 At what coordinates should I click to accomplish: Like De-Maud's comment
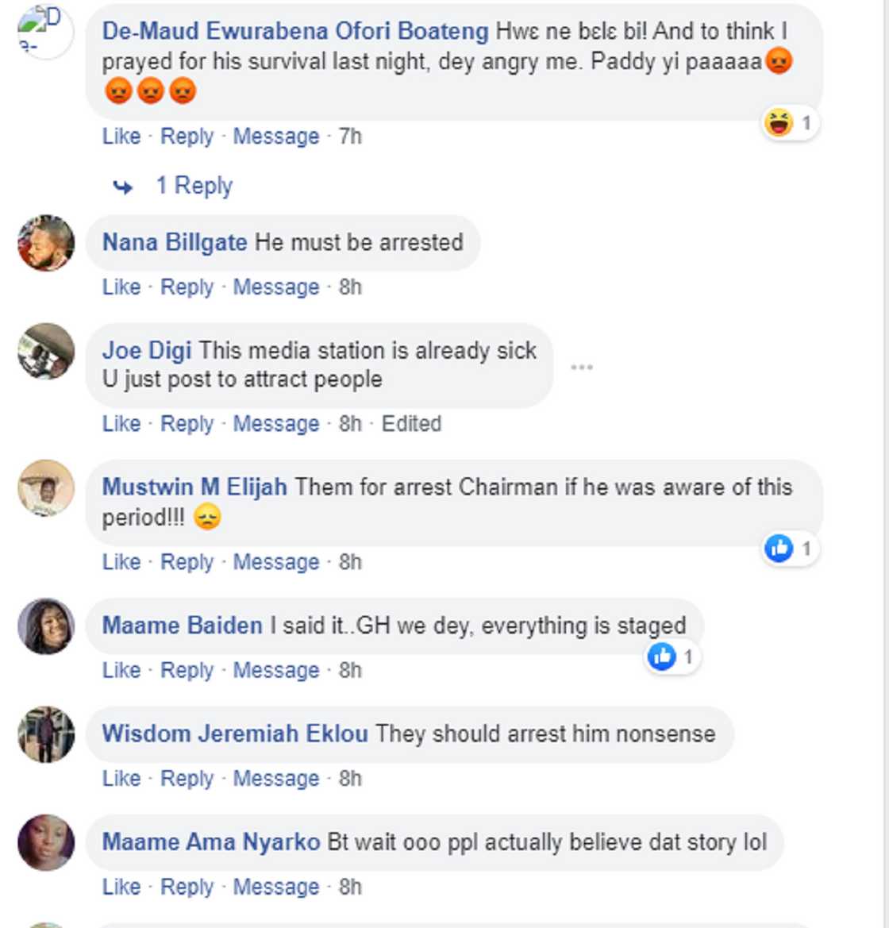pyautogui.click(x=121, y=136)
